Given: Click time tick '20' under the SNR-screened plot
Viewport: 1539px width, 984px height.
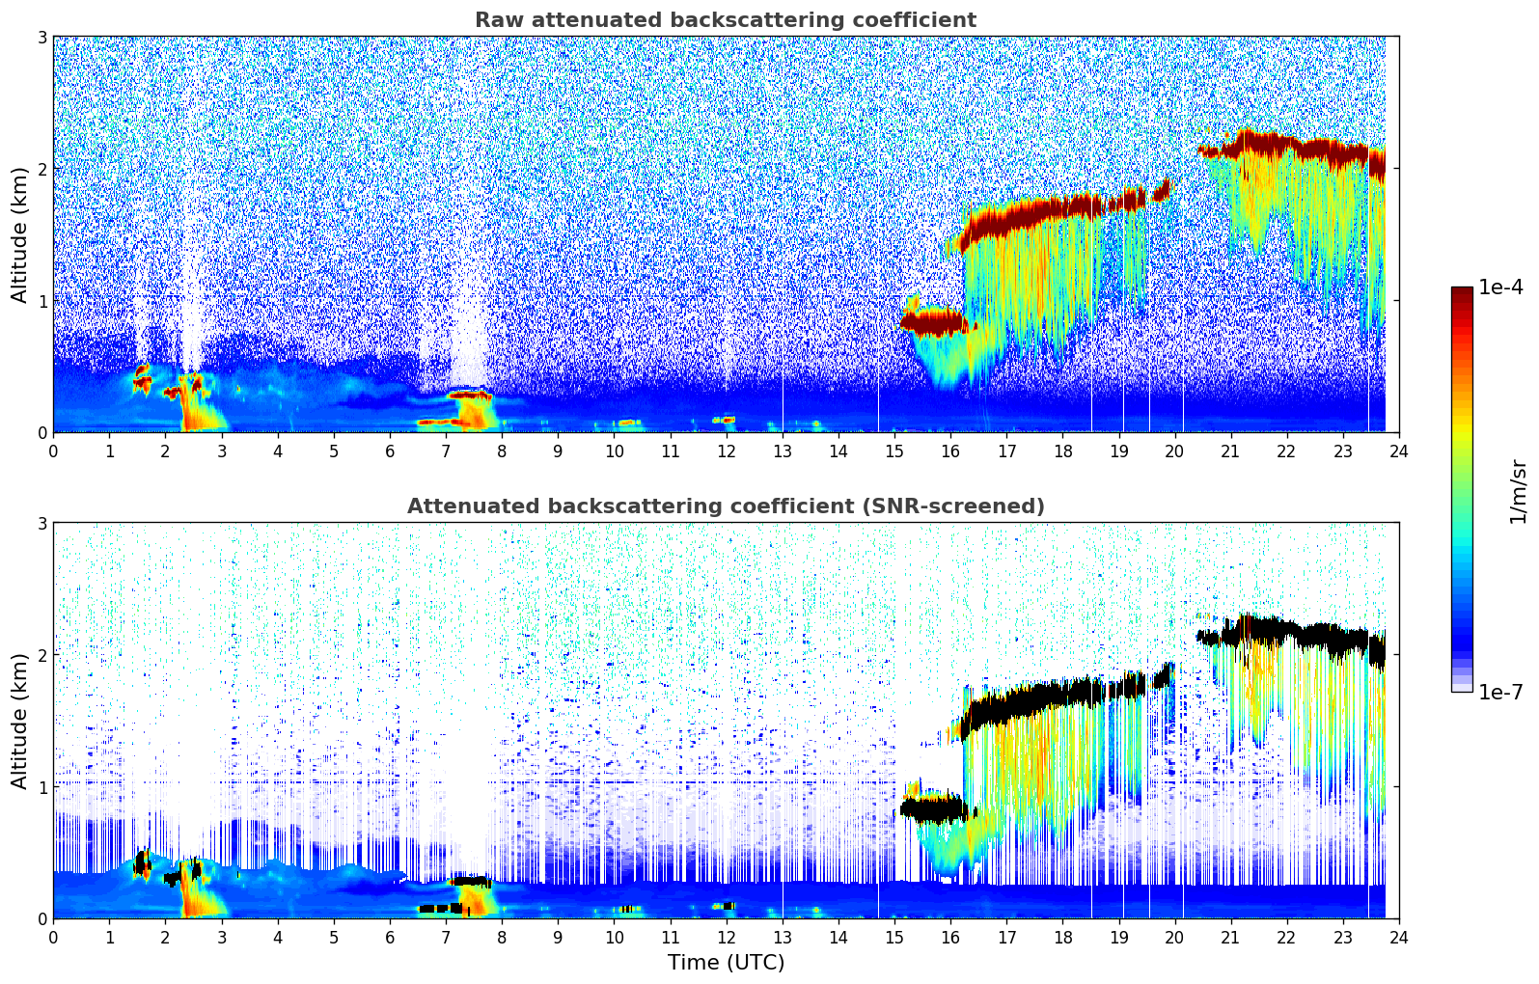Looking at the screenshot, I should point(1174,937).
